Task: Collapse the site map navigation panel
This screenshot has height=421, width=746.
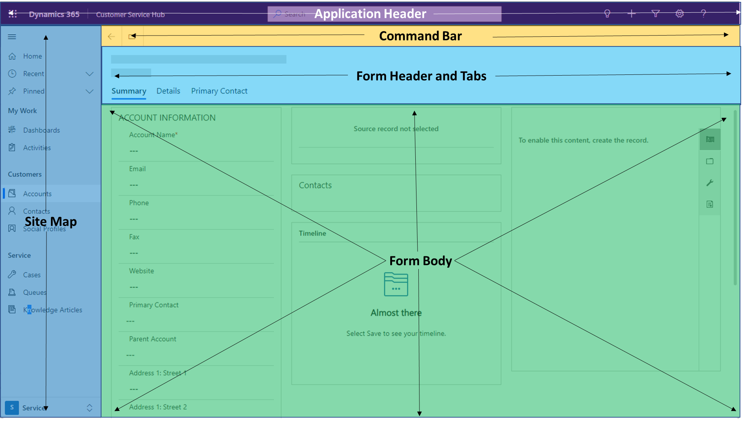Action: point(12,36)
